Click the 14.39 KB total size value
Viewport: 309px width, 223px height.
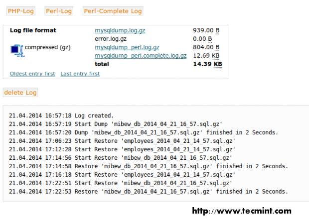(x=207, y=64)
